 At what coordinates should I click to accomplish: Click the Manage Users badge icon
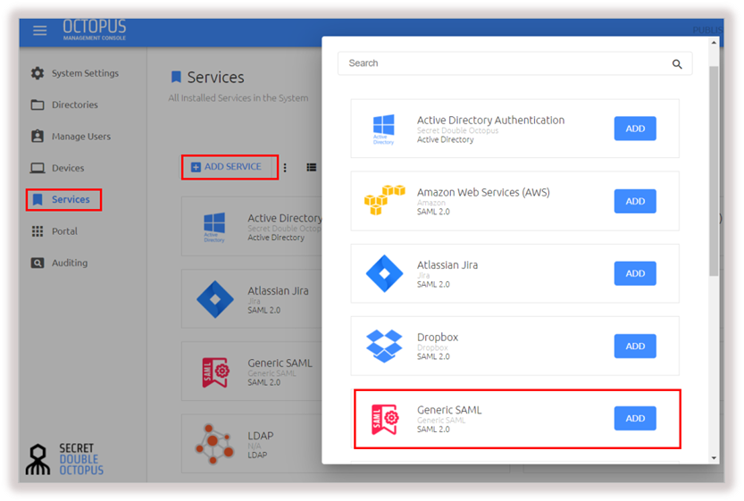coord(38,136)
